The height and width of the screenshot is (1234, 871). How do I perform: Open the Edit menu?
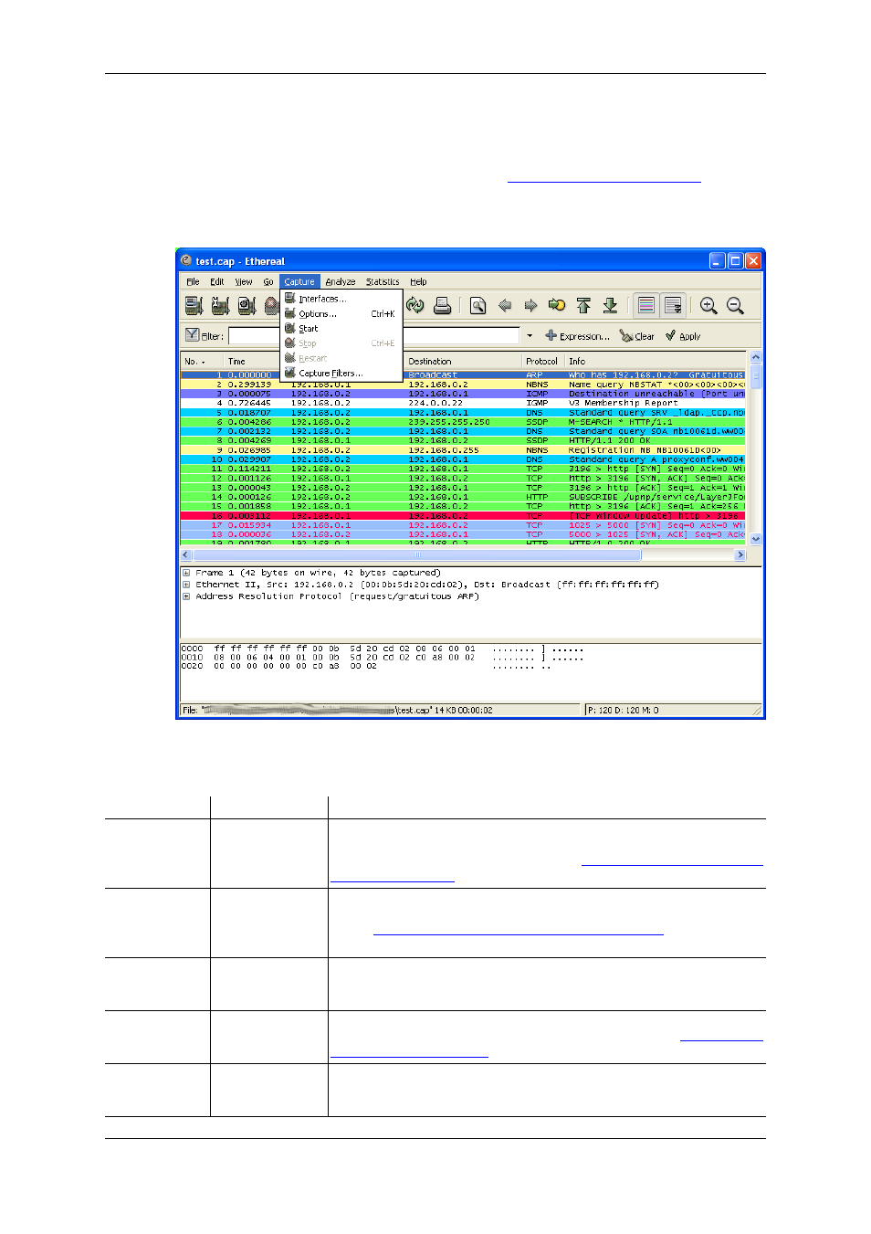(216, 282)
